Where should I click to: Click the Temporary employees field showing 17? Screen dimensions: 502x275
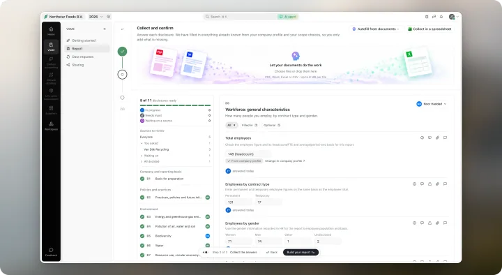click(x=268, y=202)
